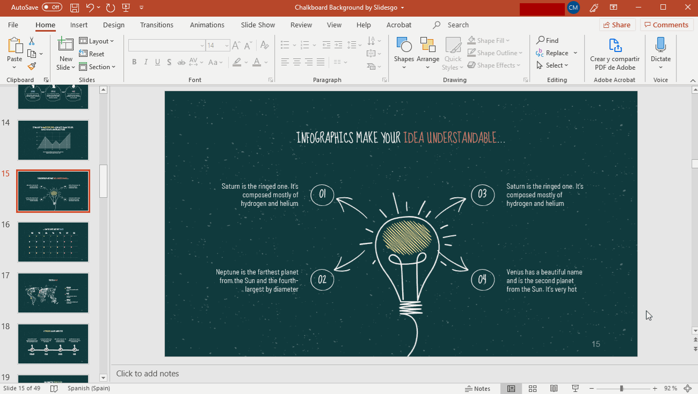Open the Design ribbon tab
The width and height of the screenshot is (698, 394).
[x=113, y=25]
